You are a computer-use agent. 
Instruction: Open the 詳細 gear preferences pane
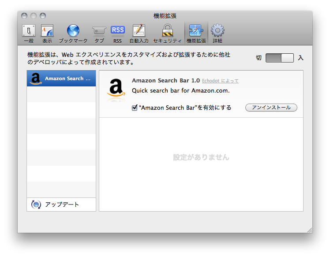point(217,34)
